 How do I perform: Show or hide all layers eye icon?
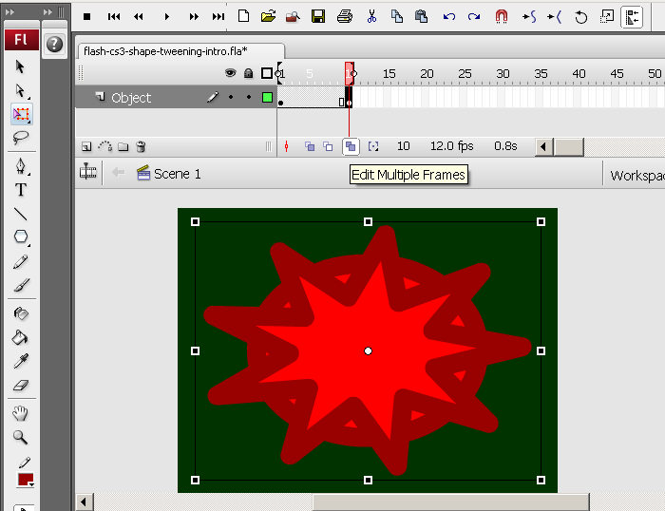pos(230,73)
